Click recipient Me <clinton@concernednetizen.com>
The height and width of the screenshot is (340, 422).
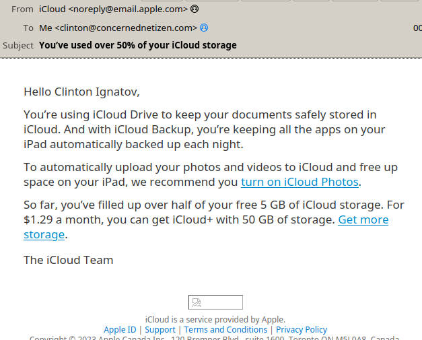pyautogui.click(x=118, y=28)
